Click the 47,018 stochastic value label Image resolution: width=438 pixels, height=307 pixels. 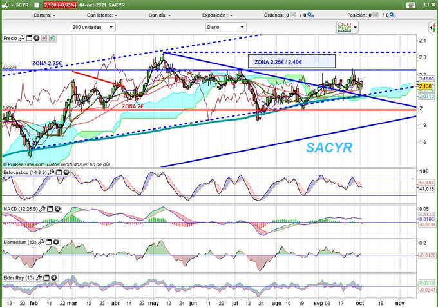[426, 189]
